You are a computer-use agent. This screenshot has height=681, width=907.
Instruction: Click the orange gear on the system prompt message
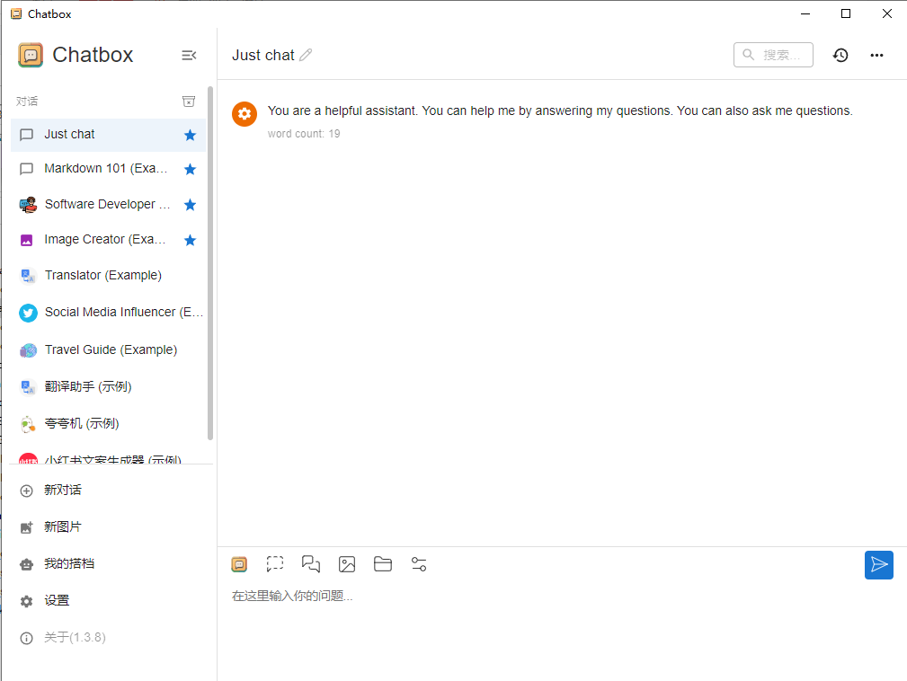(x=244, y=113)
